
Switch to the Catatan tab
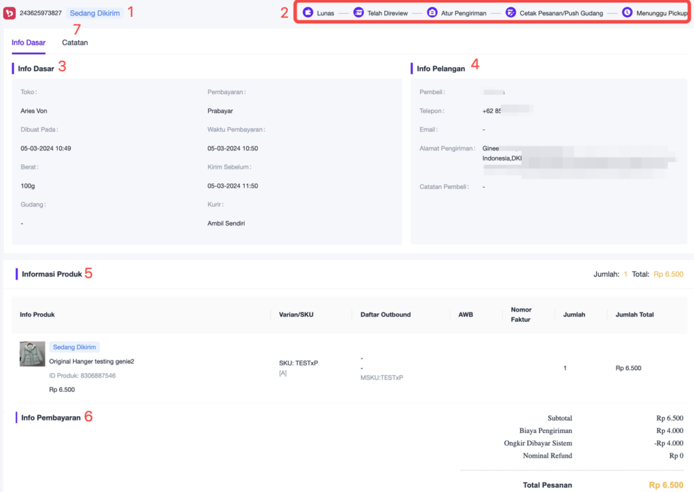point(75,43)
